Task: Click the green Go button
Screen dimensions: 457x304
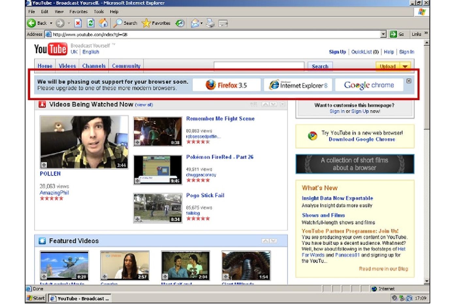Action: (397, 34)
